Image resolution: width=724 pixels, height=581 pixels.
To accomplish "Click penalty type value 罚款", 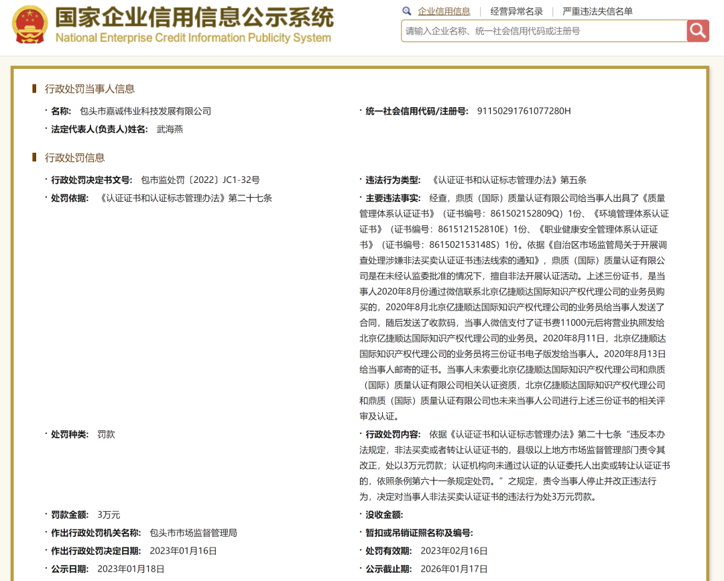I will tap(106, 434).
